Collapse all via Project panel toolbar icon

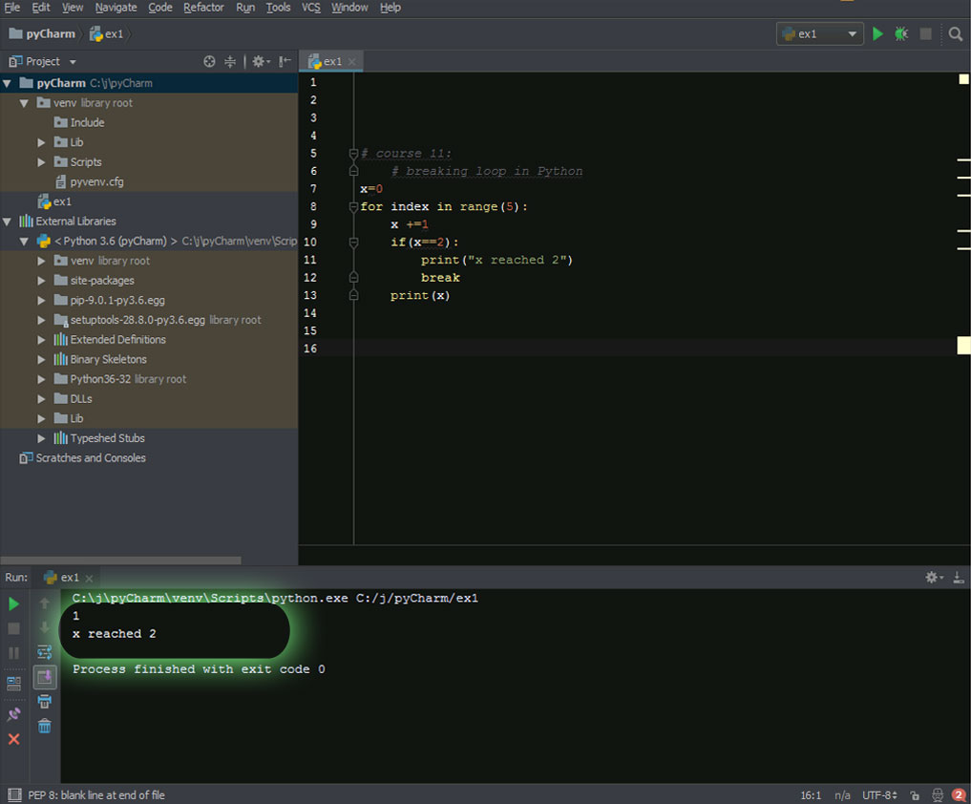click(x=230, y=61)
